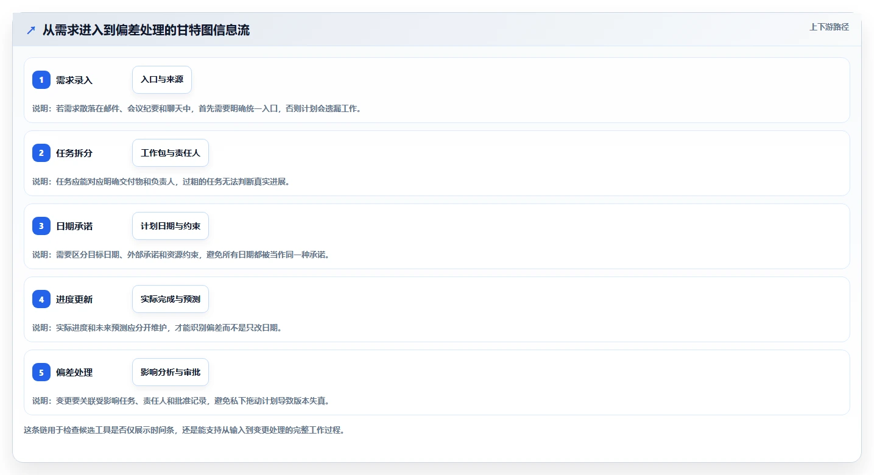Click the footer note starting 这条链用于检查候选工具
874x475 pixels.
[185, 430]
